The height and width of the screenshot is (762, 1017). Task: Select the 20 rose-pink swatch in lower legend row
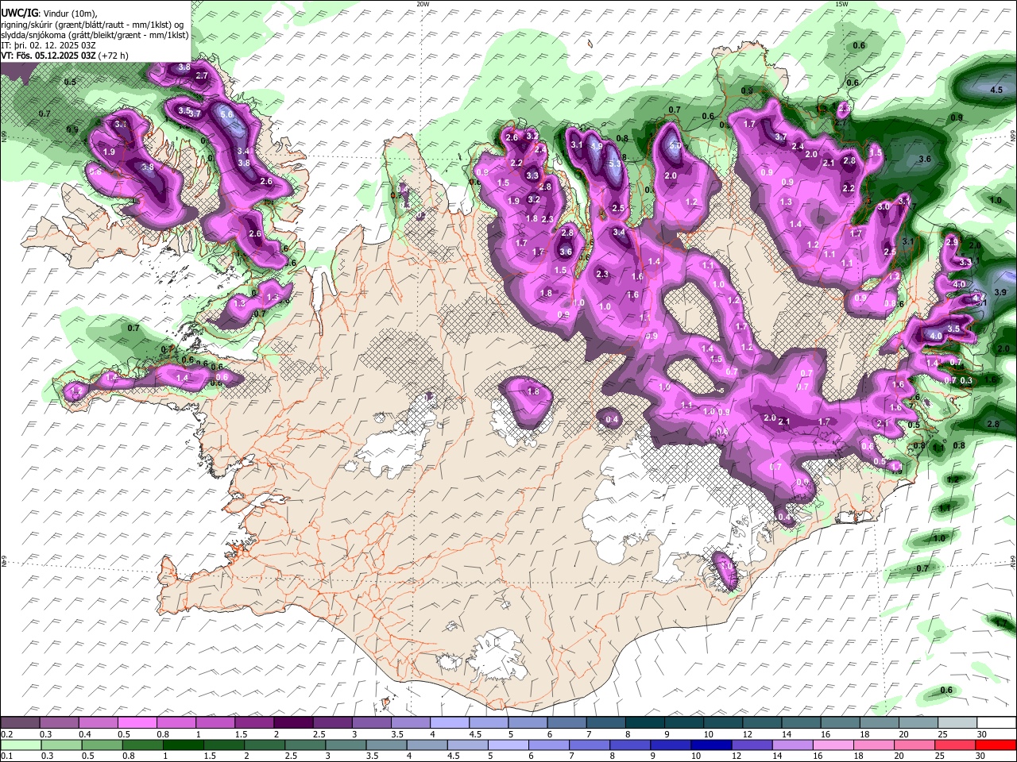coord(914,745)
